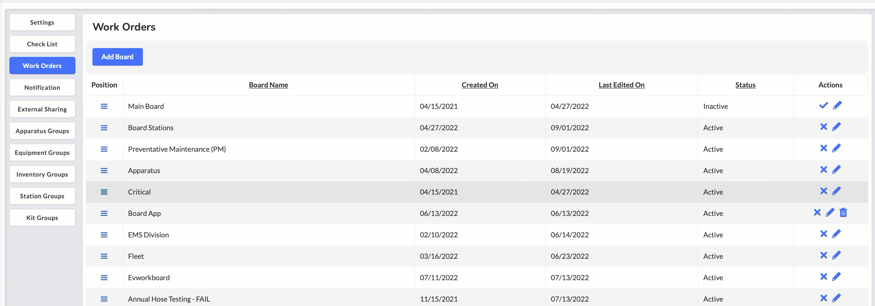The image size is (875, 306).
Task: Select the Work Orders sidebar item
Action: (42, 65)
